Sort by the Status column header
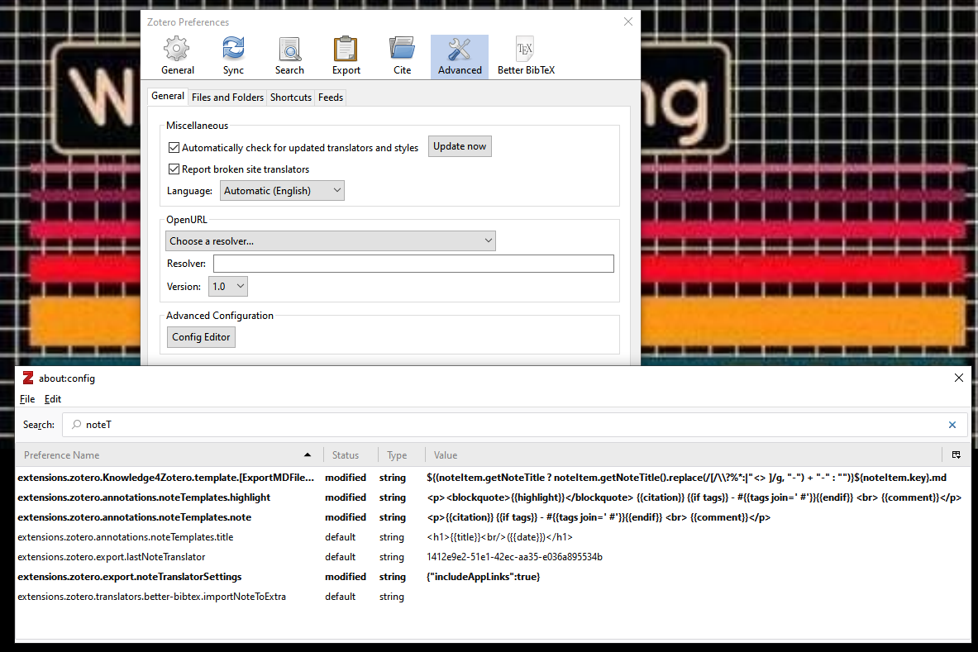The width and height of the screenshot is (978, 652). (x=351, y=455)
